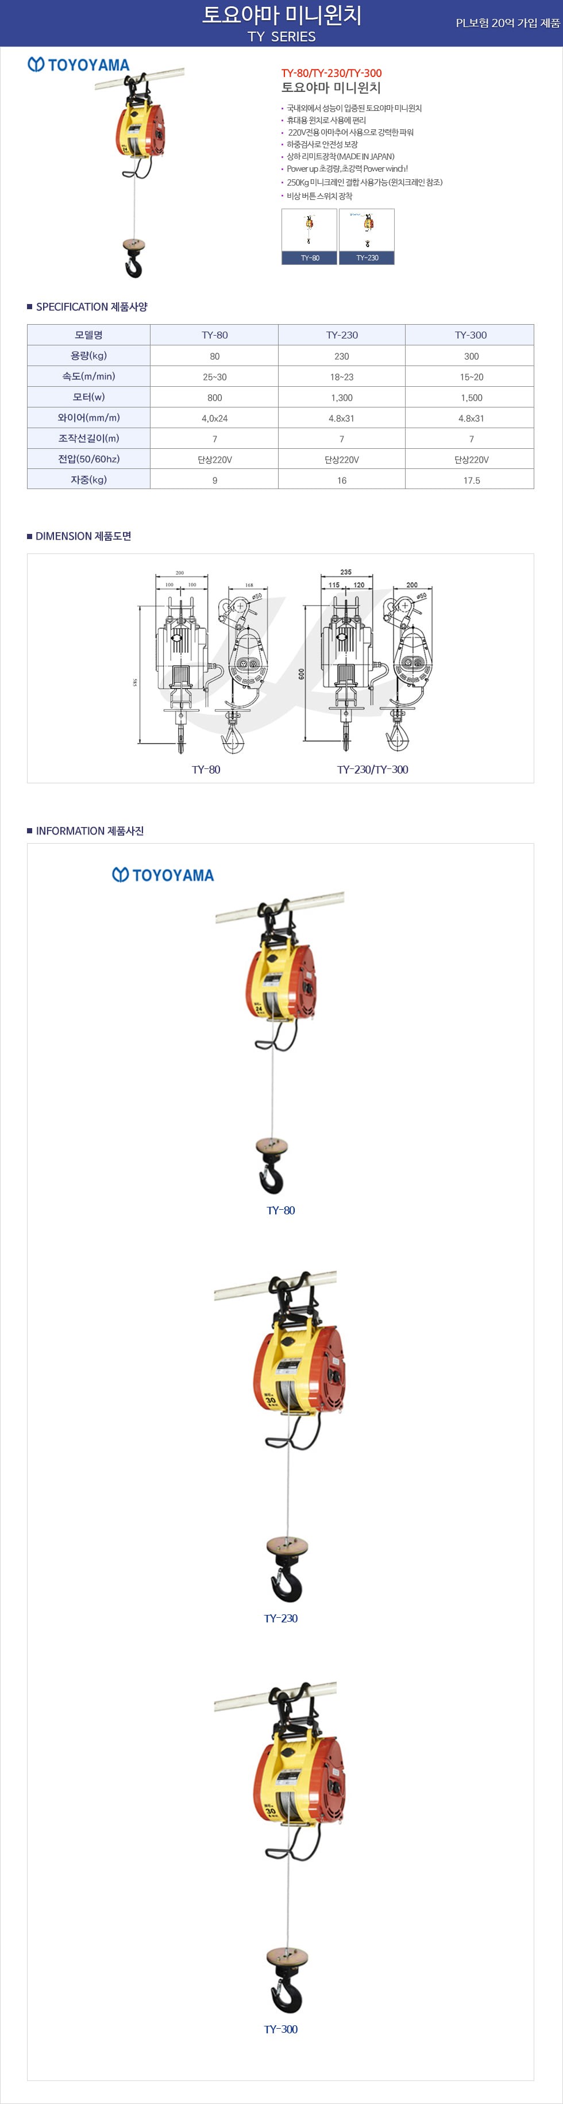Click the TY SERIES banner title

[281, 37]
